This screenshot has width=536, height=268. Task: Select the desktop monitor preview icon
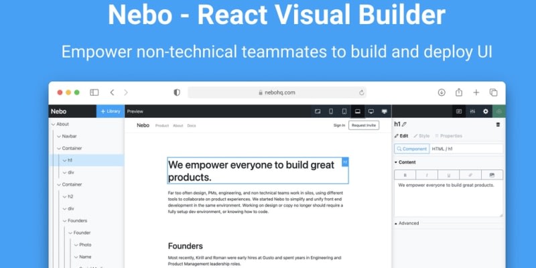pos(371,111)
